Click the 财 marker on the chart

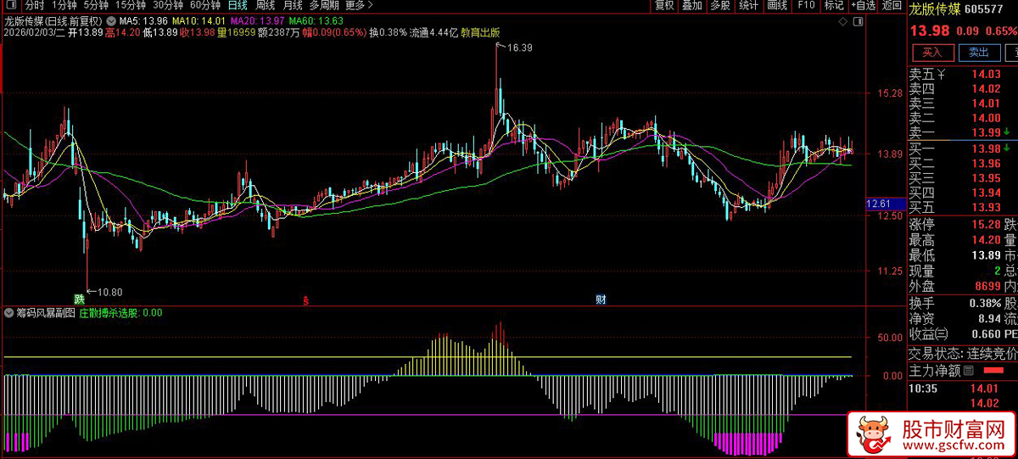(x=601, y=299)
